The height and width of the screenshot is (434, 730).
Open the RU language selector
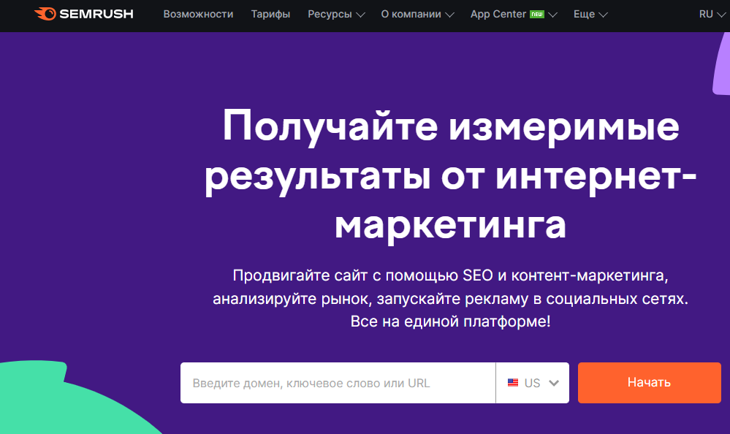point(712,15)
